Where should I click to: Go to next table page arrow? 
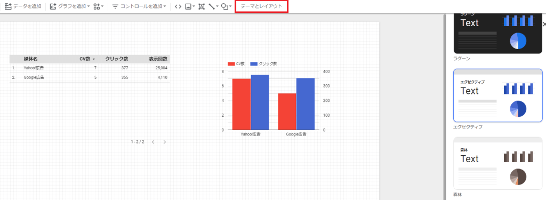[x=165, y=142]
